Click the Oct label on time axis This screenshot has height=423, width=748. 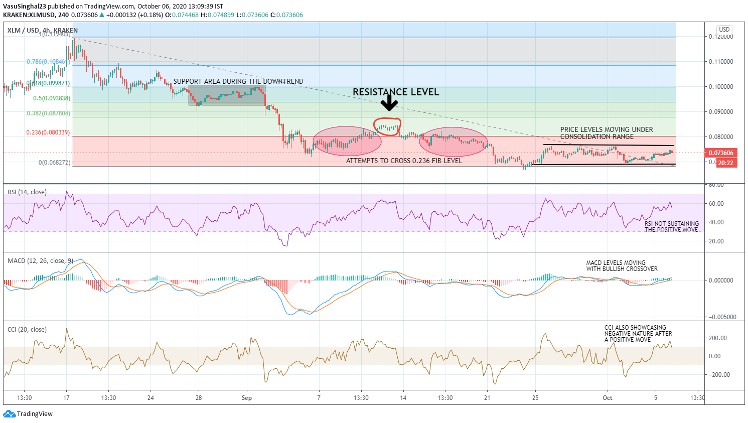pyautogui.click(x=608, y=398)
